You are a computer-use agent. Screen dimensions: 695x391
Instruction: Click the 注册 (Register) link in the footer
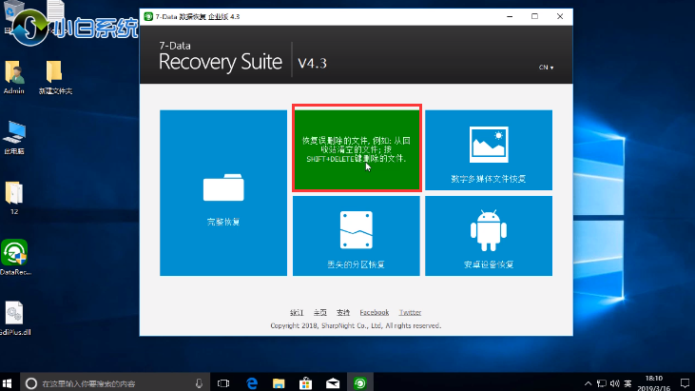tap(297, 312)
